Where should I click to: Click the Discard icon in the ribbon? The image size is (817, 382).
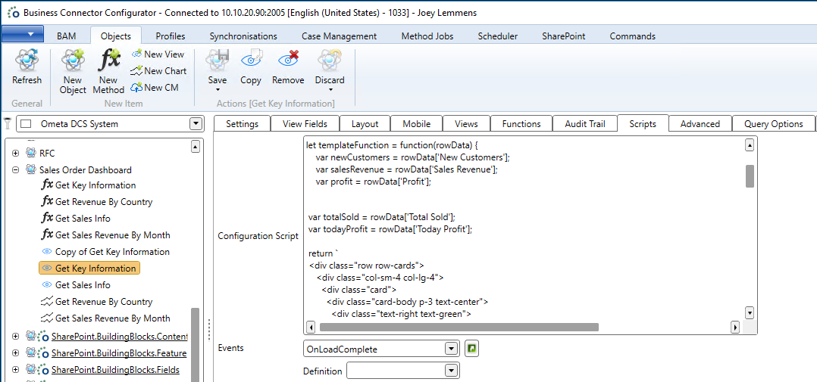click(329, 61)
